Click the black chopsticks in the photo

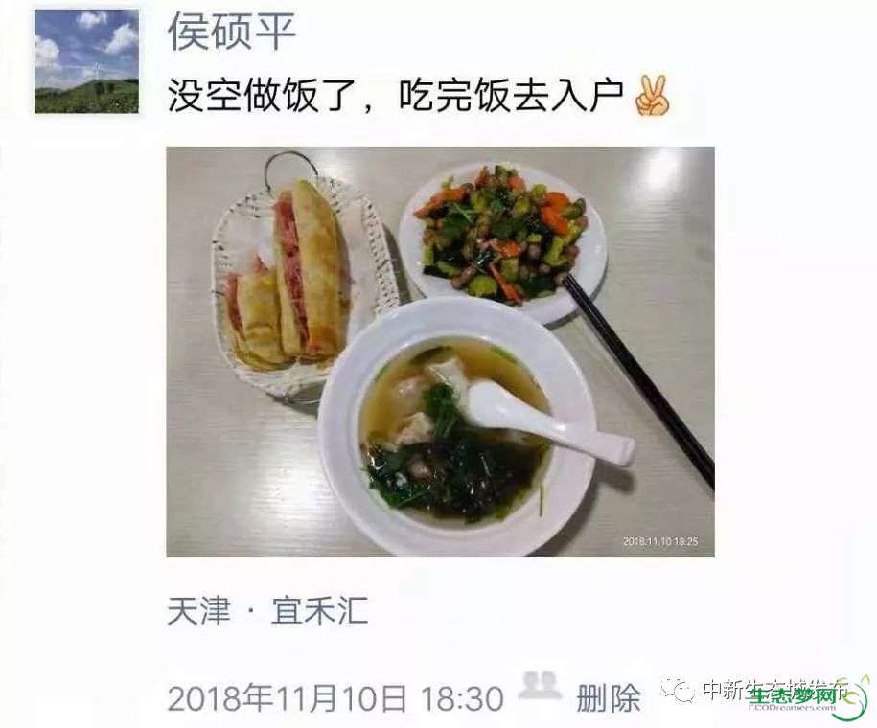point(639,380)
